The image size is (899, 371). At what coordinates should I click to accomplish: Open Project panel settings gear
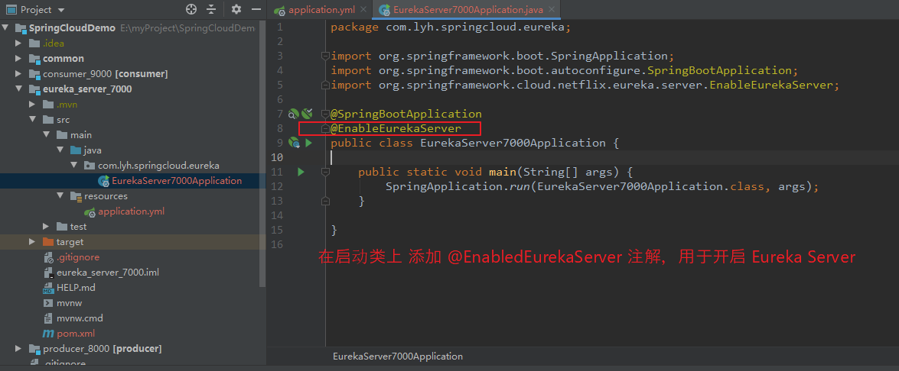(x=236, y=9)
